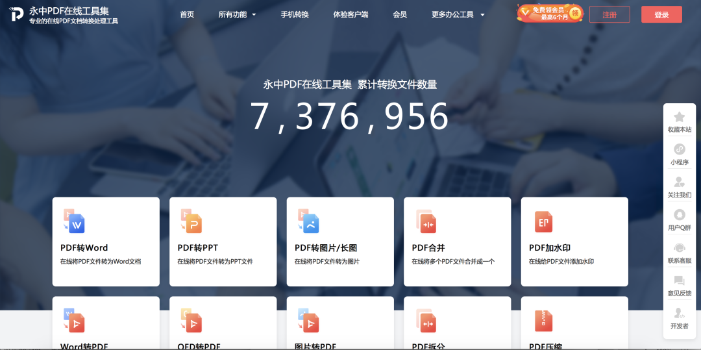Click the 注册 button
Viewport: 701px width, 350px height.
609,14
